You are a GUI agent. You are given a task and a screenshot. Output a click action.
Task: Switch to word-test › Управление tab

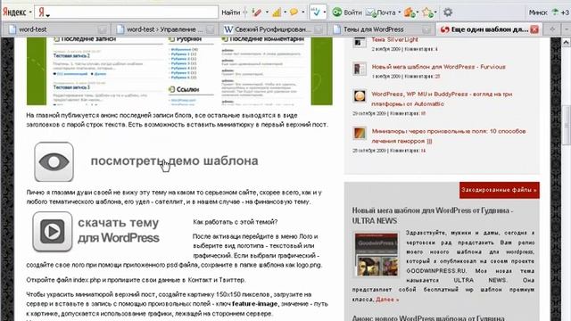[x=165, y=29]
